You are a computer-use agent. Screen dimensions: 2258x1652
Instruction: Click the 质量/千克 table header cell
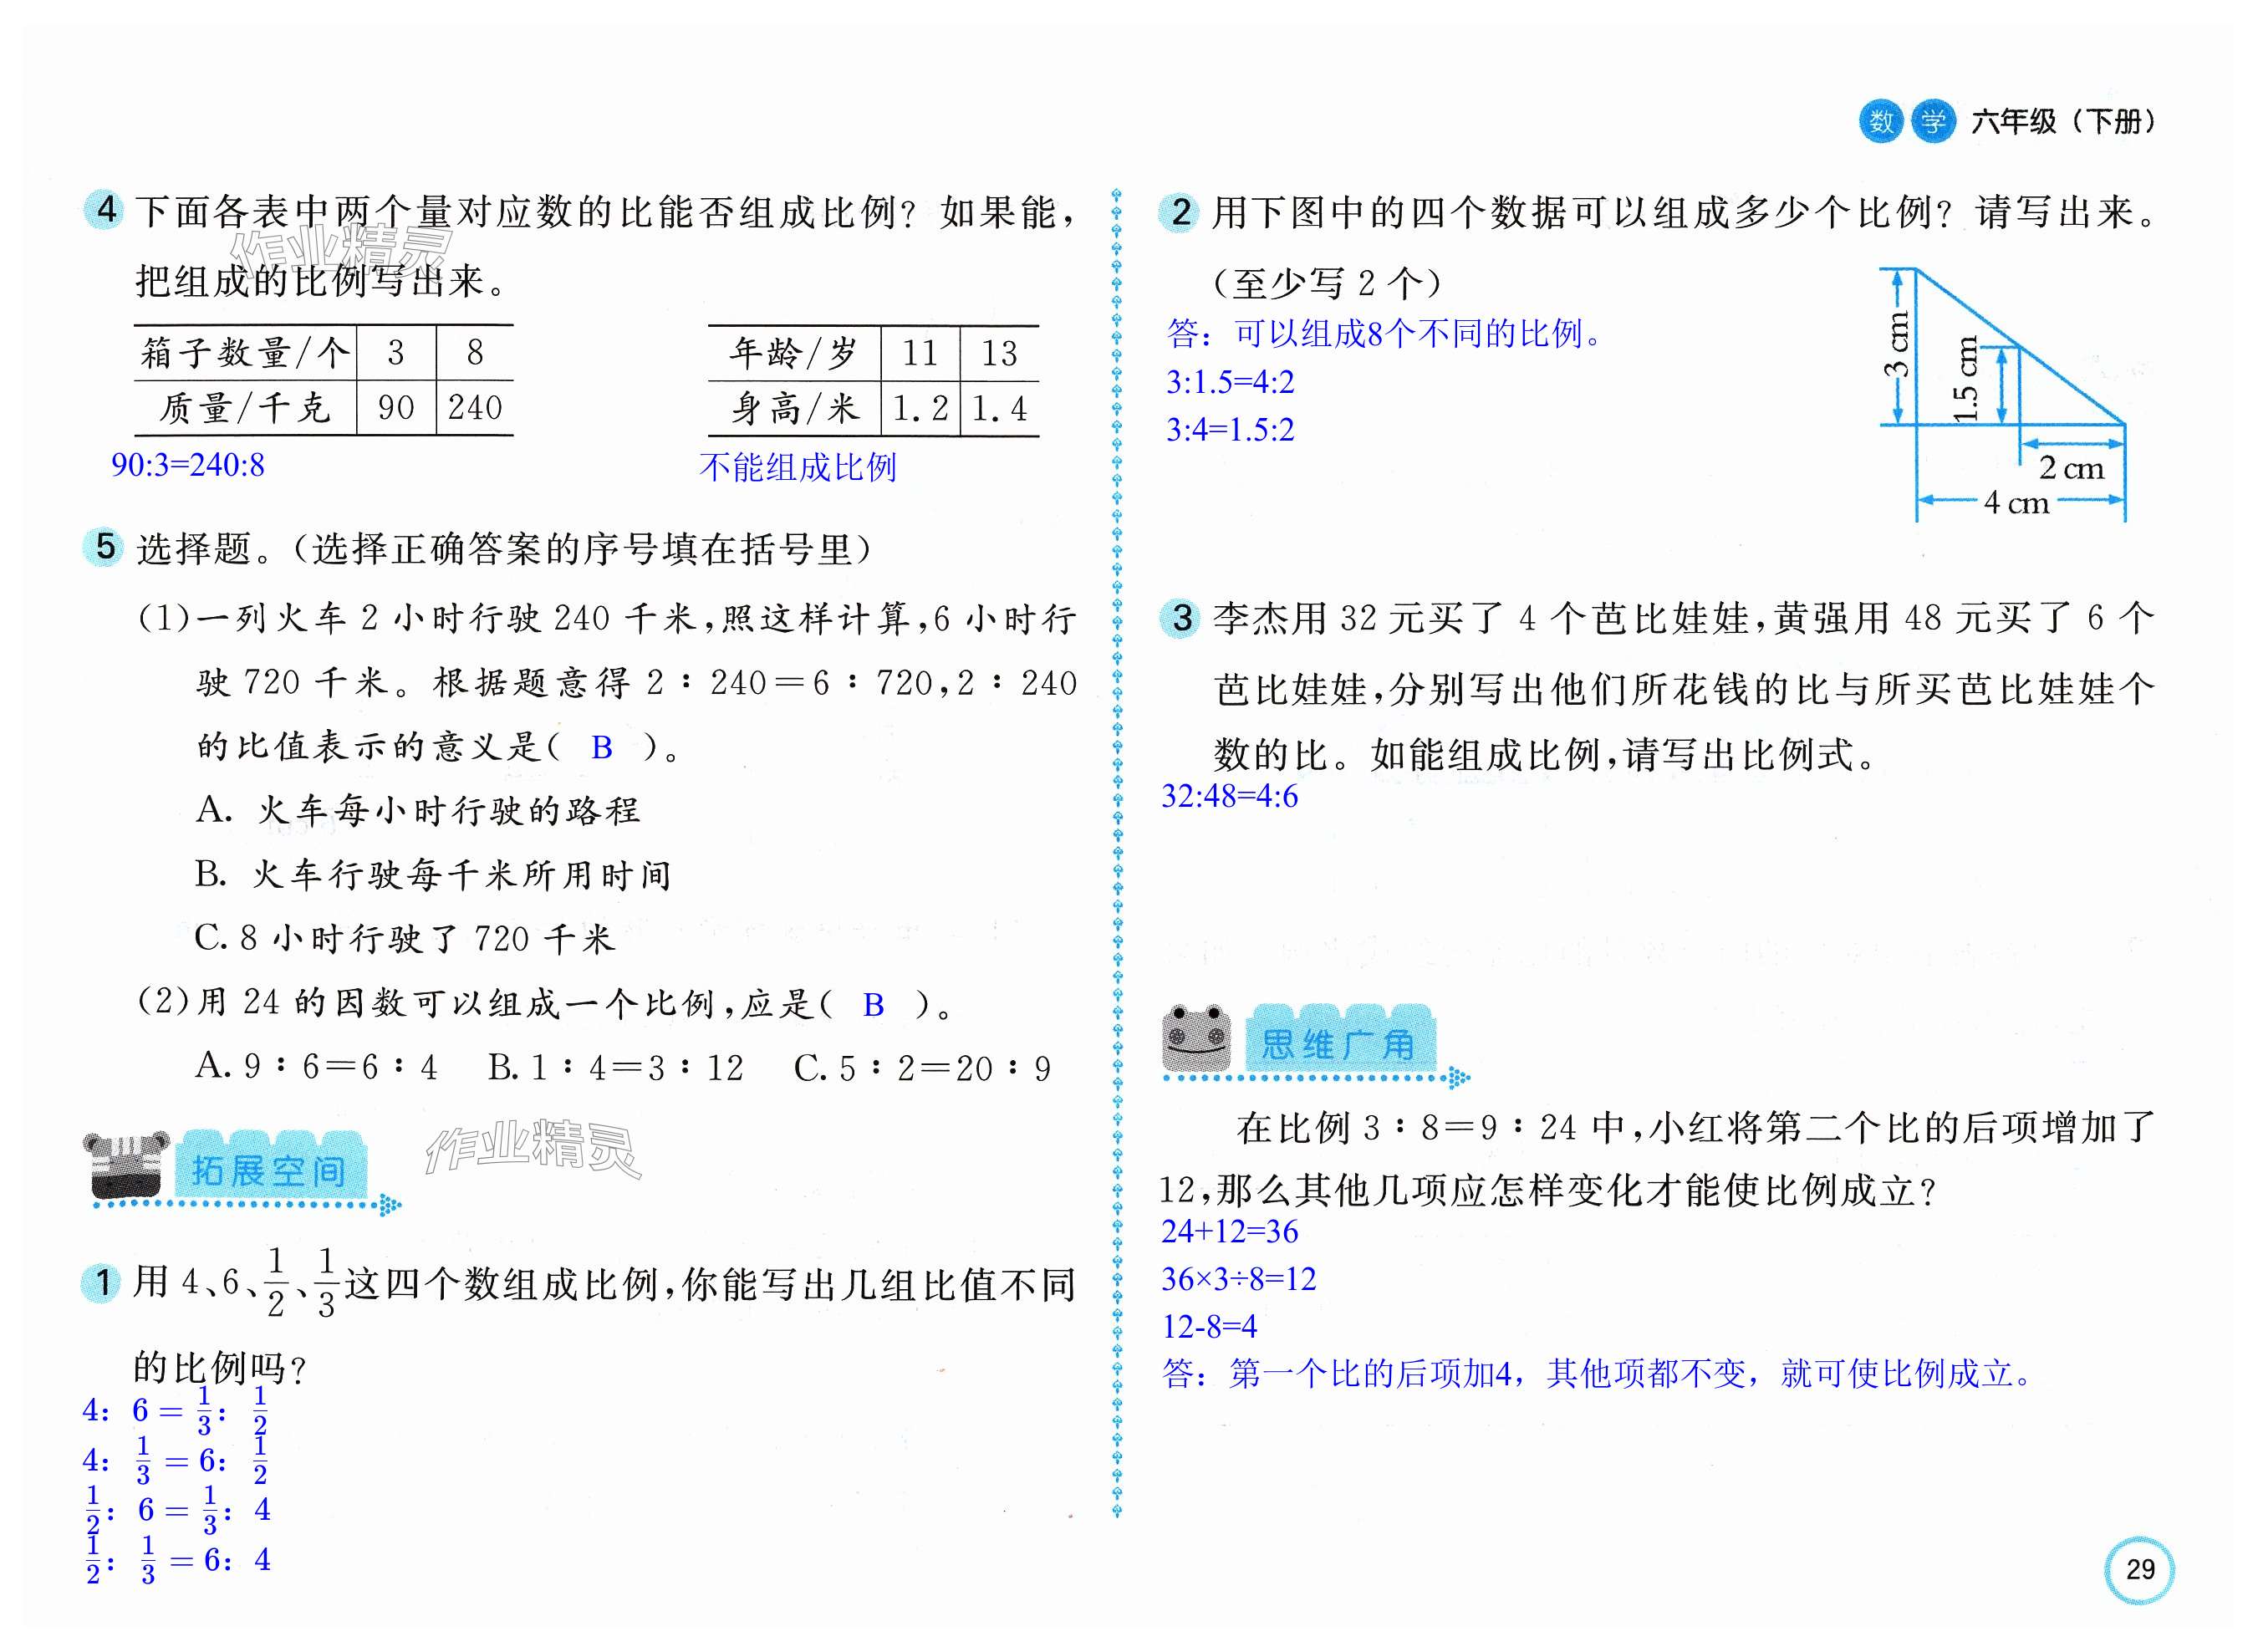pos(245,408)
